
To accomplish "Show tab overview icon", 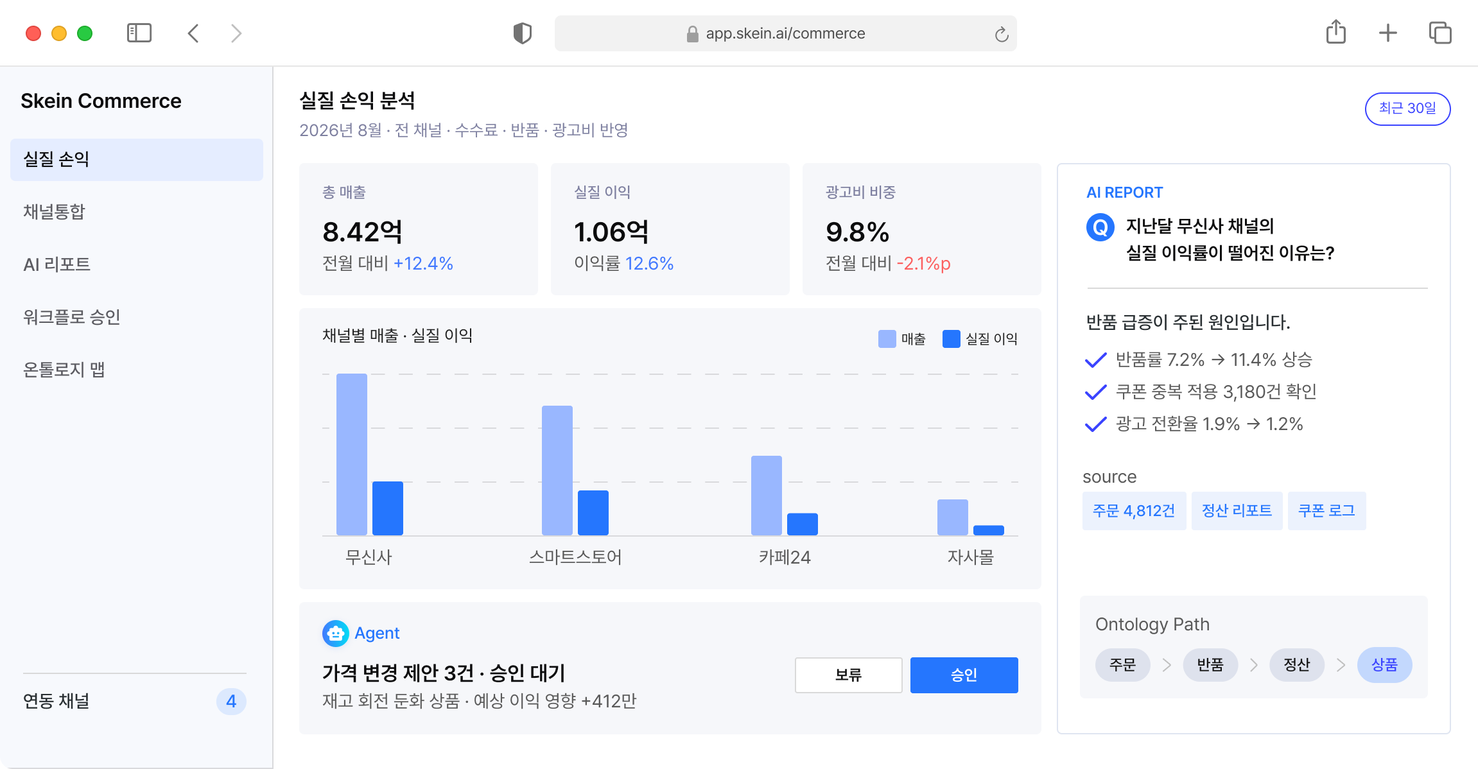I will [1440, 33].
